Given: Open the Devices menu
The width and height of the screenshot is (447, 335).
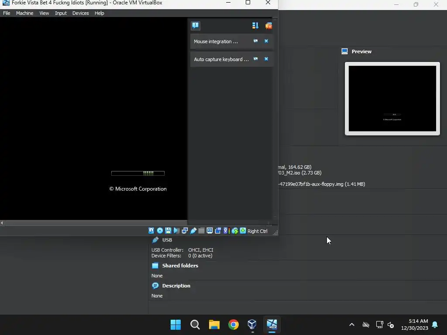Looking at the screenshot, I should 80,13.
